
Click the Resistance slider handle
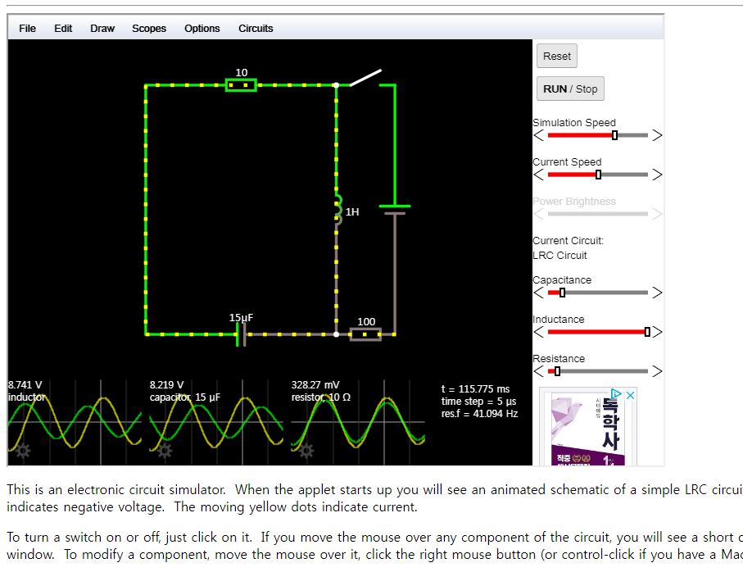(x=557, y=371)
